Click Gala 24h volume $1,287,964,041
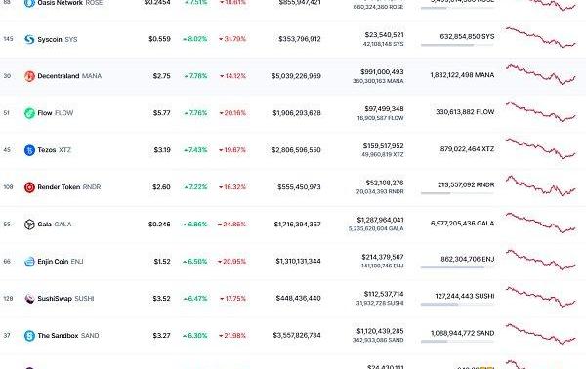 [x=380, y=220]
